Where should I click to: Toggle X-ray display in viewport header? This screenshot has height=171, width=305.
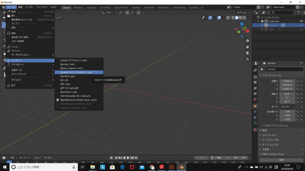[228, 17]
